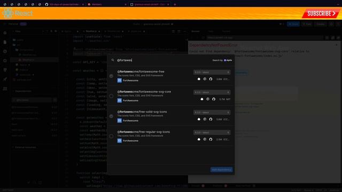Viewport: 342px width, 192px height.
Task: Open homepage icon for fontawesome-svg-core package
Action: pyautogui.click(x=202, y=99)
